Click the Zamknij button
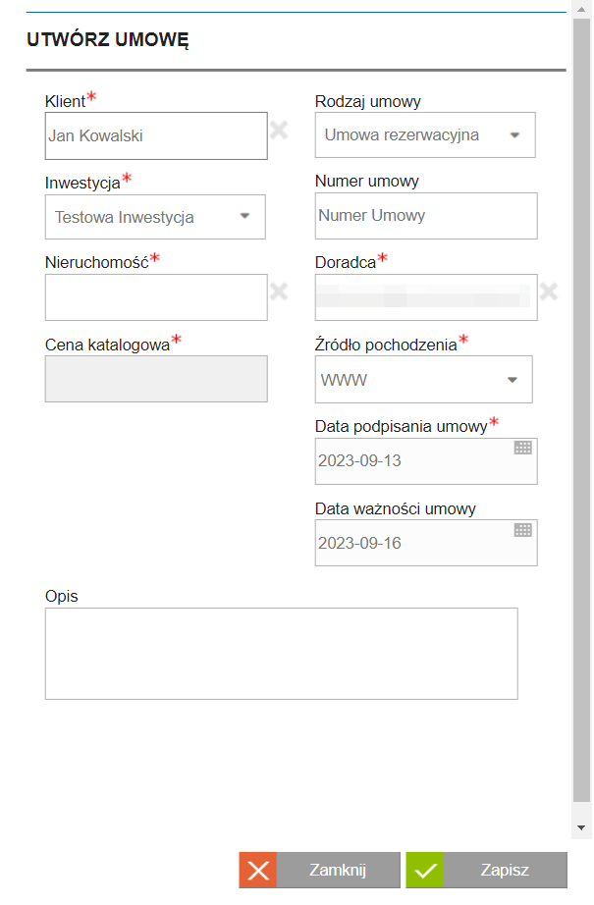Image resolution: width=594 pixels, height=905 pixels. (320, 870)
